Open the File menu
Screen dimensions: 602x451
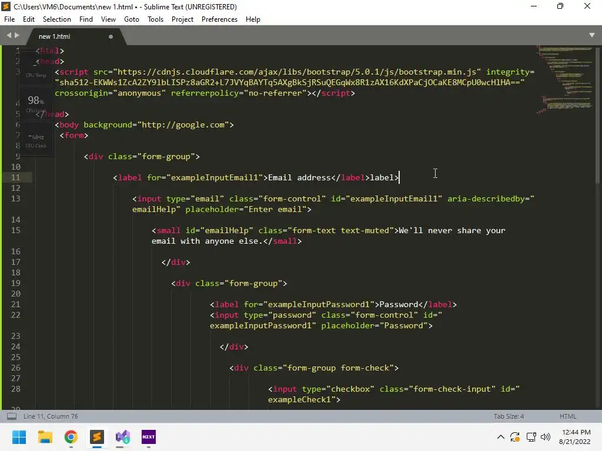[x=9, y=19]
